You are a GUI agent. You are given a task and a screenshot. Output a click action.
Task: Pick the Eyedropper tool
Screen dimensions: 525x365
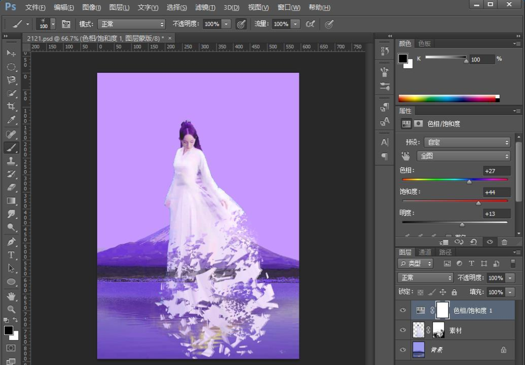coord(11,120)
